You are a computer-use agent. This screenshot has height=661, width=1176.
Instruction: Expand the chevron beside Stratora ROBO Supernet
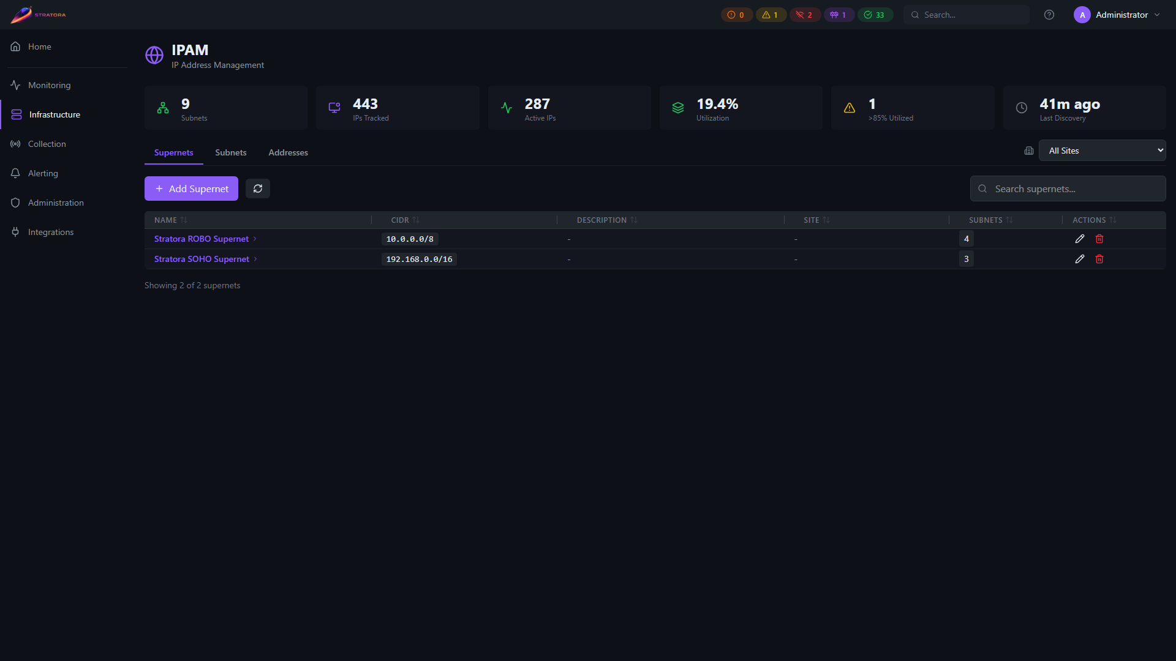click(255, 239)
